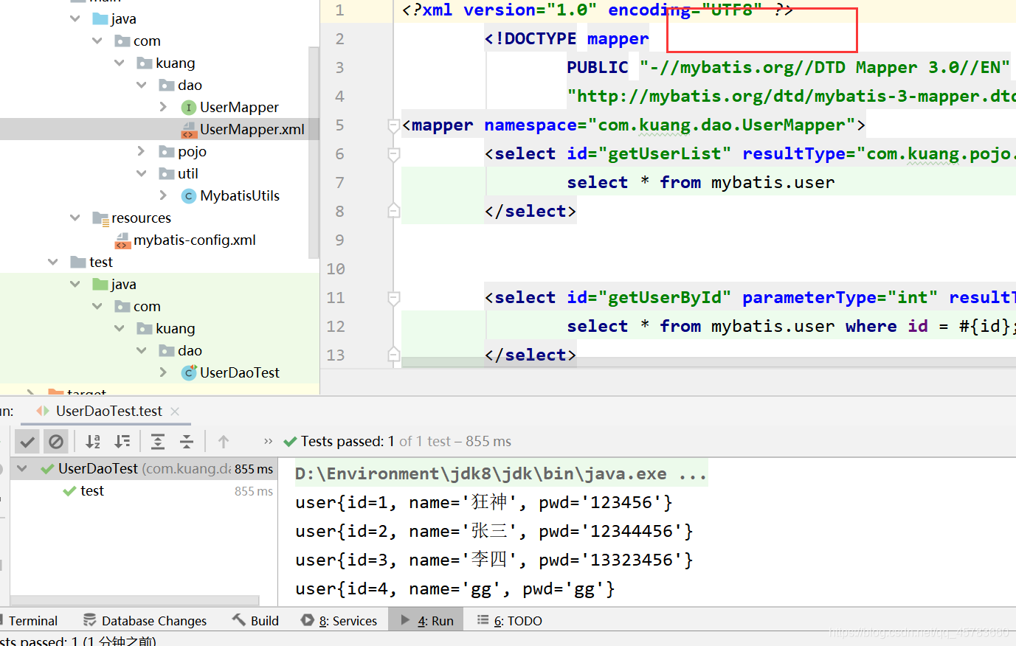Click the java.exe command line in console
Image resolution: width=1016 pixels, height=646 pixels.
[x=501, y=473]
